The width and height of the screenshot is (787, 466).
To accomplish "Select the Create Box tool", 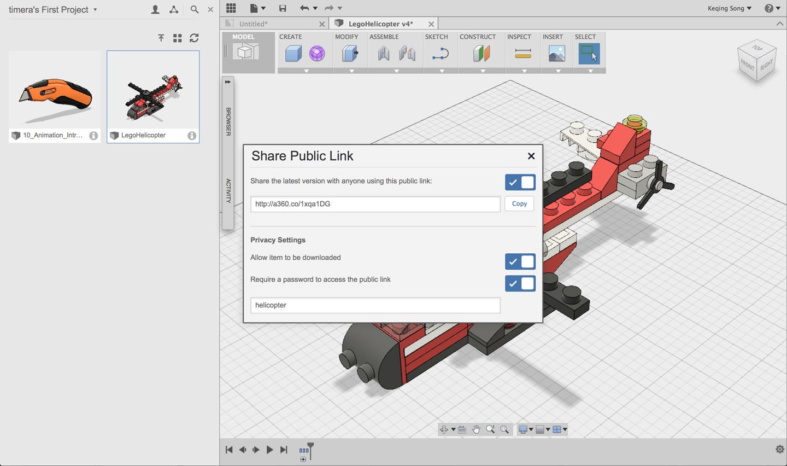I will (293, 53).
